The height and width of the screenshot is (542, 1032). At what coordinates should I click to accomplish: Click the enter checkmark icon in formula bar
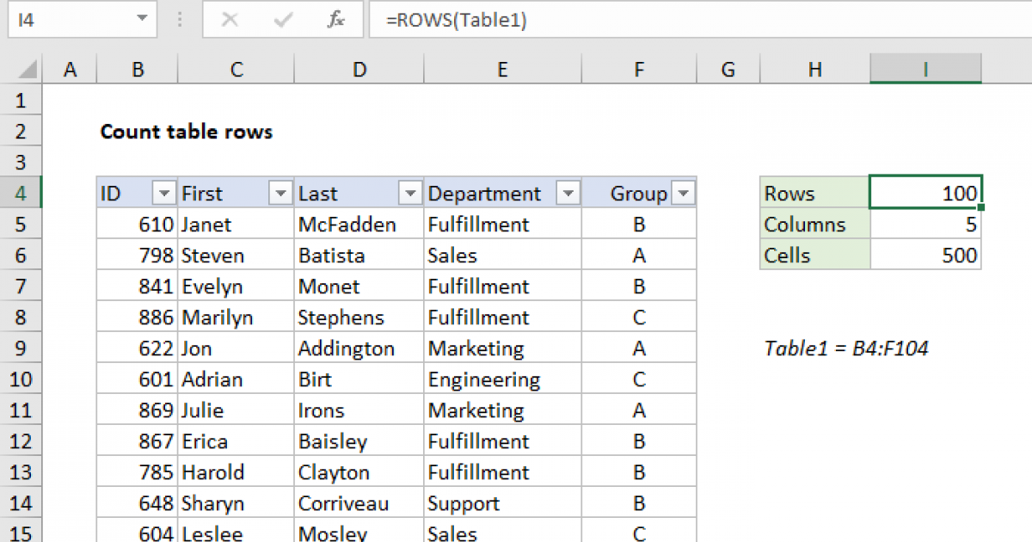(x=282, y=20)
